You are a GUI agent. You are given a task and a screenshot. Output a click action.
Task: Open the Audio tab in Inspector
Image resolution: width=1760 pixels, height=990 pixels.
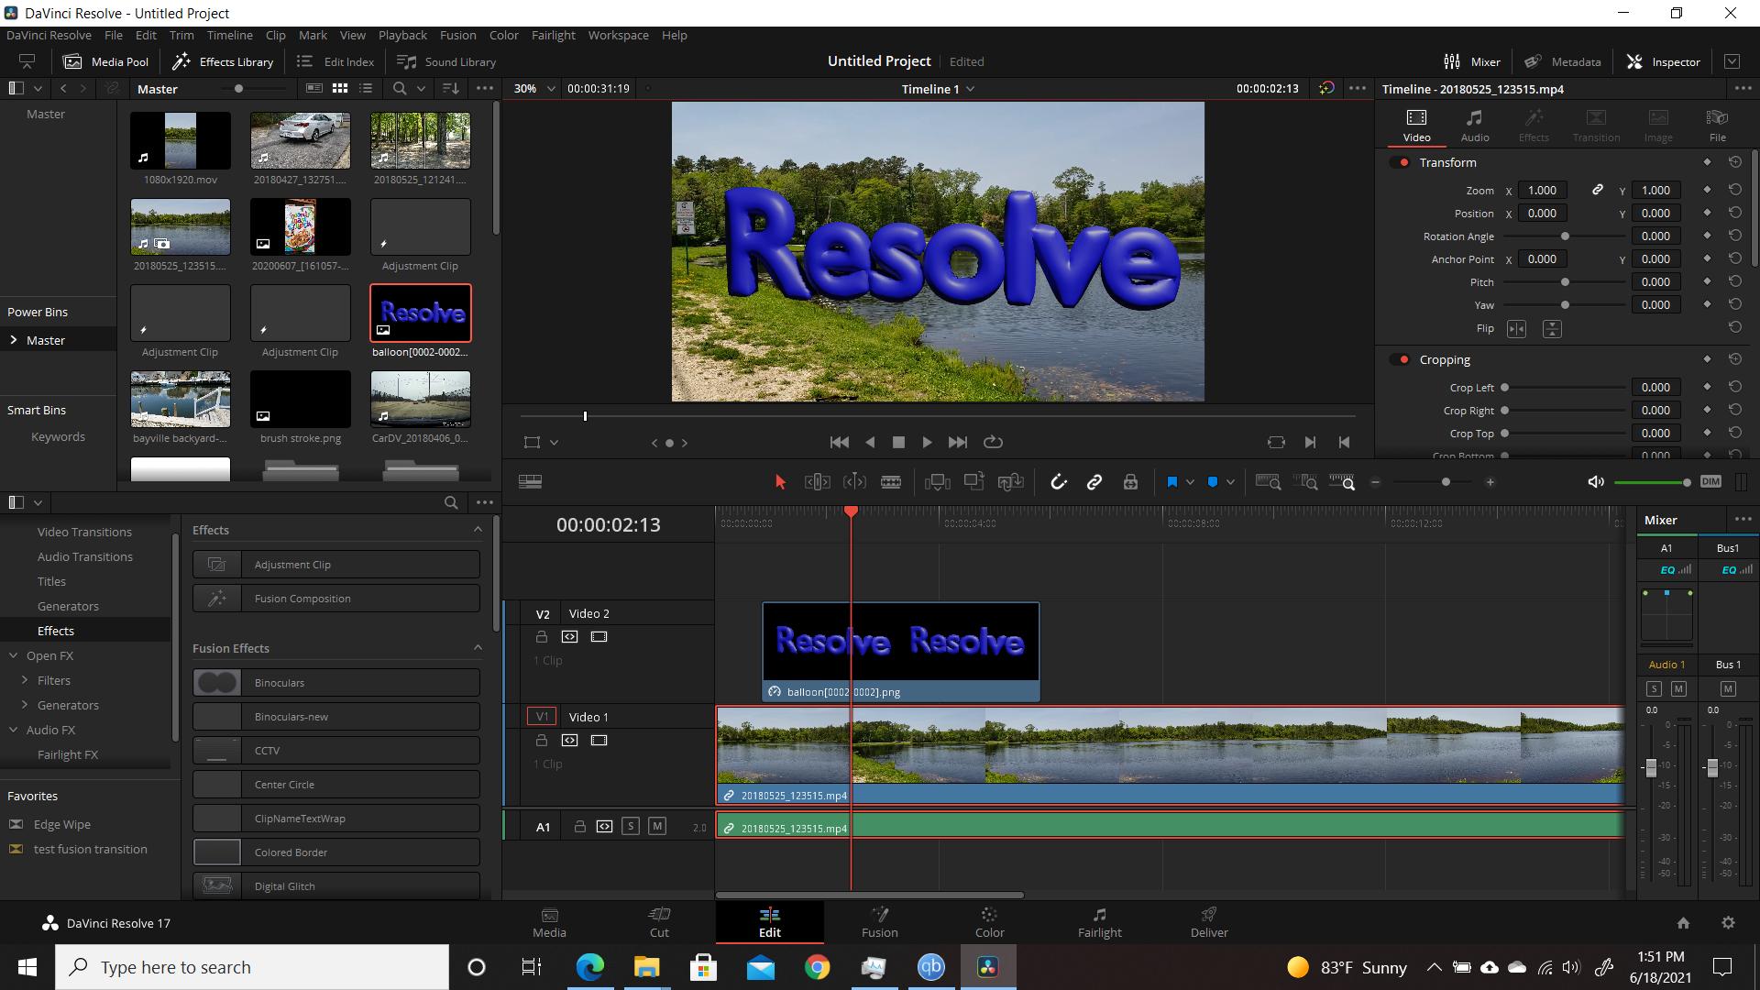pyautogui.click(x=1474, y=126)
